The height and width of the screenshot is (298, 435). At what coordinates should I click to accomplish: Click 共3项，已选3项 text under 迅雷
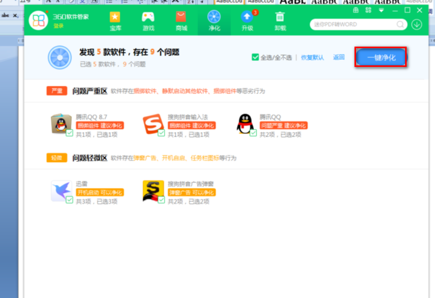(97, 201)
